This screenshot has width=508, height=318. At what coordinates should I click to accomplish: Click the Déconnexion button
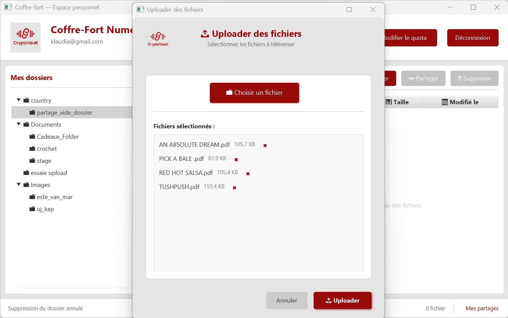click(x=472, y=38)
